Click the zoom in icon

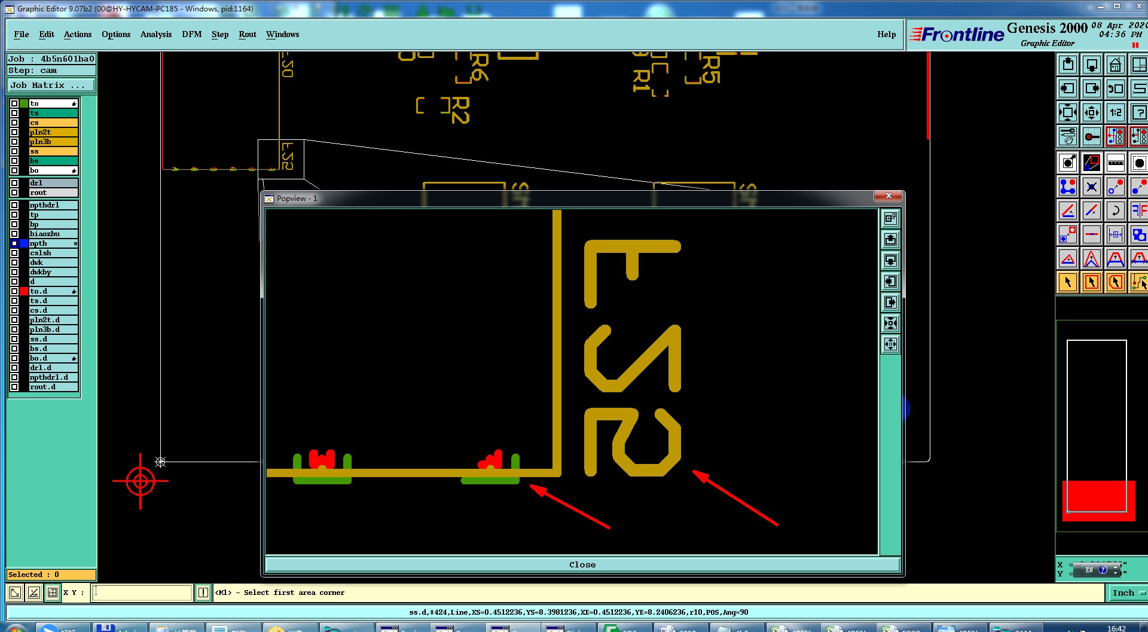click(x=1068, y=112)
